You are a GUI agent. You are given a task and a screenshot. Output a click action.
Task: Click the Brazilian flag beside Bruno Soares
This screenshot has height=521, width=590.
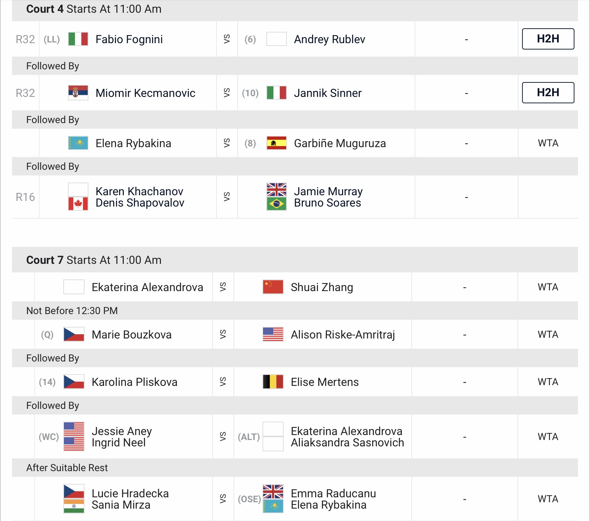coord(277,204)
